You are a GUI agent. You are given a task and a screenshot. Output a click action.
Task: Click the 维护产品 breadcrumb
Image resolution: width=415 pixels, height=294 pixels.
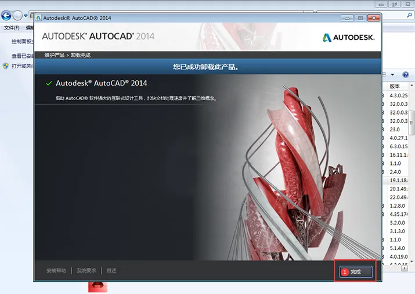coord(54,55)
